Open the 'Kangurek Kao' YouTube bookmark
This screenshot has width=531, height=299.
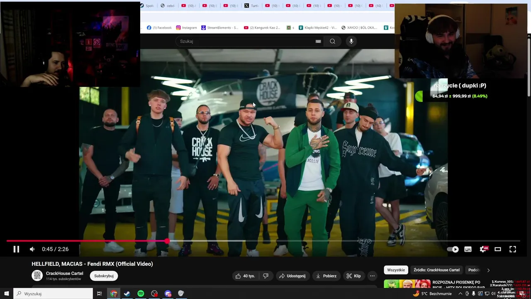tap(262, 27)
